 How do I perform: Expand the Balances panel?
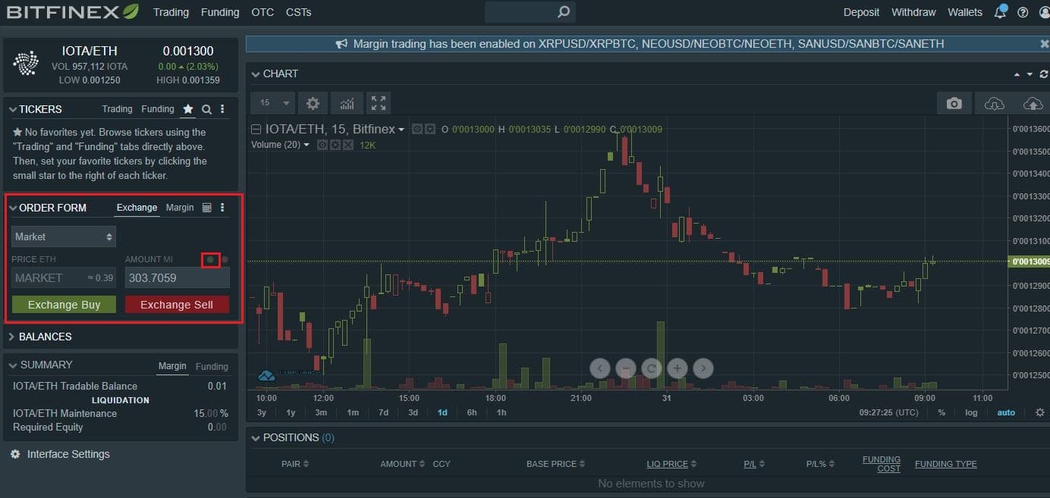click(x=11, y=337)
